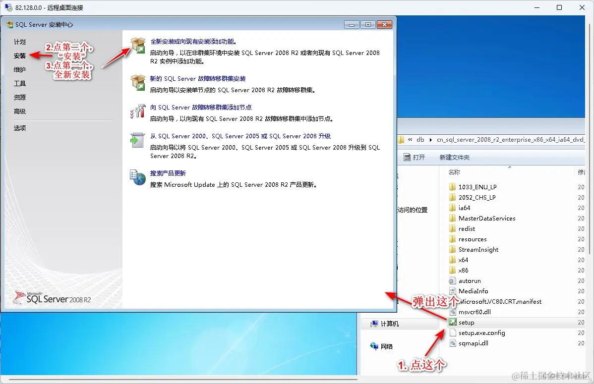594x384 pixels.
Task: Click the 新的 SQL Server 故障转移群集安装 link
Action: 198,78
